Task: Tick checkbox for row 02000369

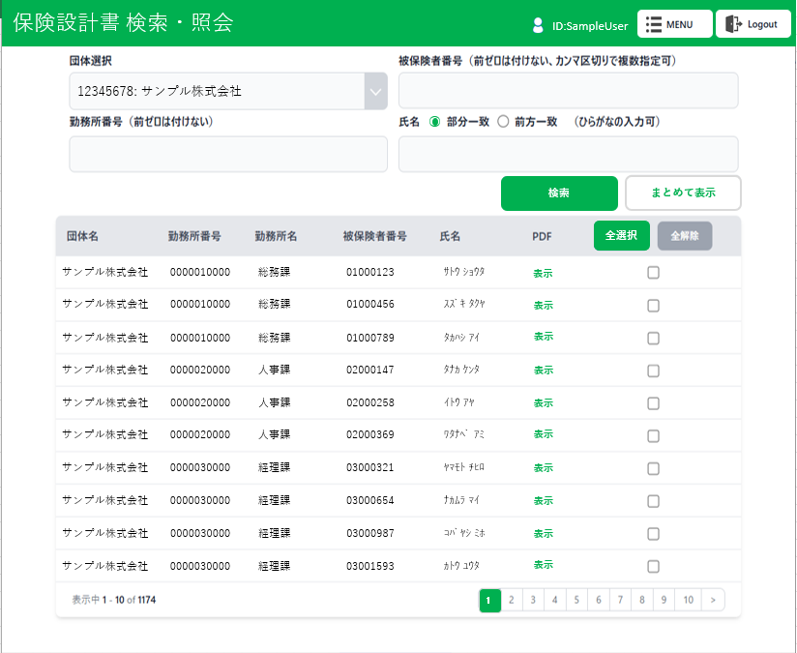Action: (653, 436)
